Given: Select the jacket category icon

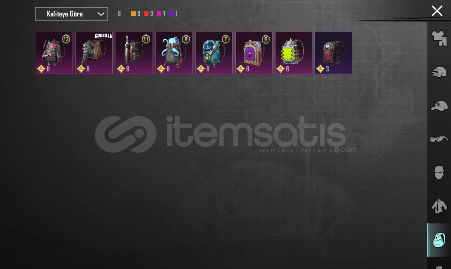Looking at the screenshot, I should tap(439, 206).
